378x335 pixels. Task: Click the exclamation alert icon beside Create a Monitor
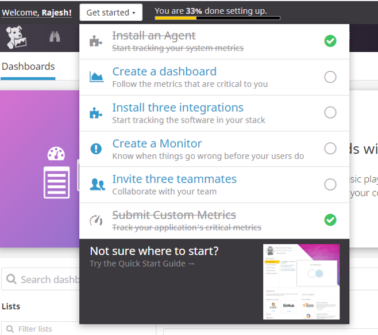click(97, 149)
